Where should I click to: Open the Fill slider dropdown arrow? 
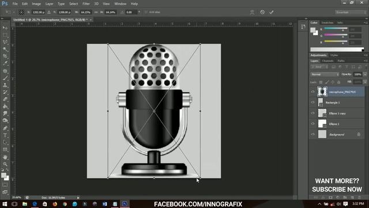[365, 82]
